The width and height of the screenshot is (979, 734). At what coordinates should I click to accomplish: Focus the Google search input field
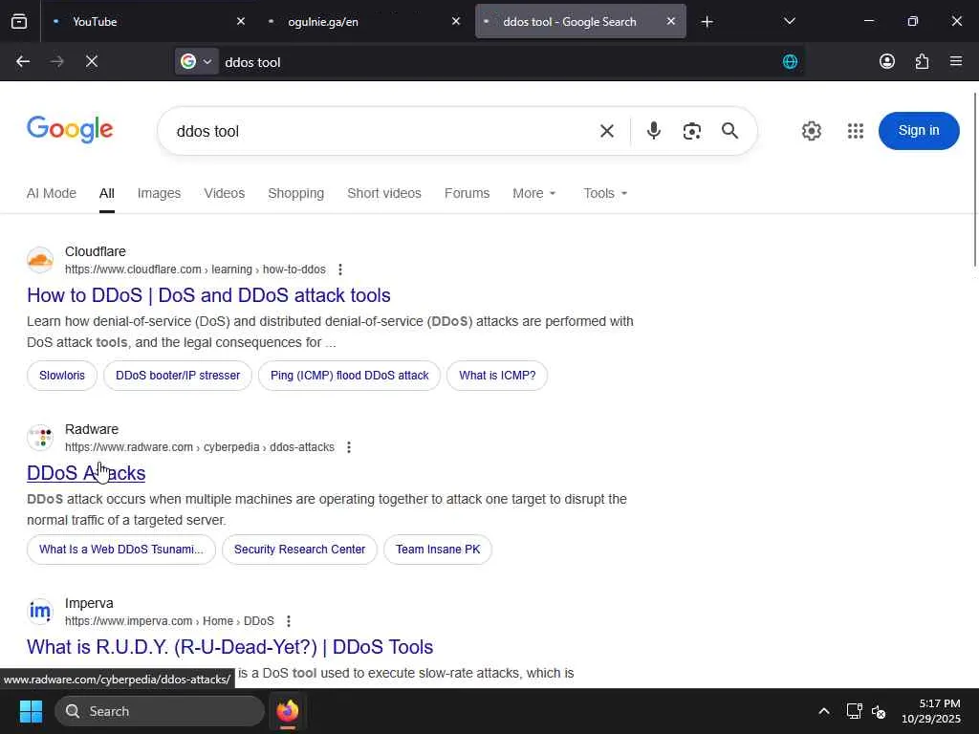coord(381,131)
